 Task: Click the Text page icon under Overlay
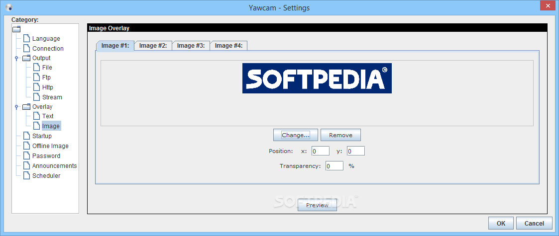point(36,116)
